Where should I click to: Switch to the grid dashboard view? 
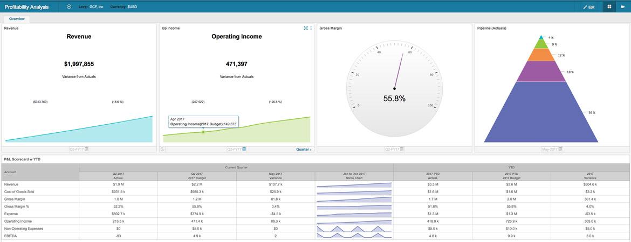tap(609, 7)
